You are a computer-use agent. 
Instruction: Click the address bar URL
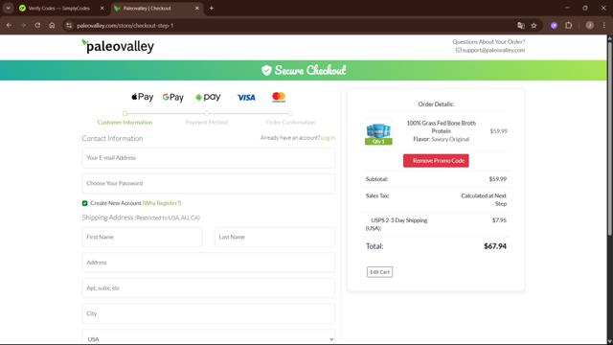pos(125,26)
